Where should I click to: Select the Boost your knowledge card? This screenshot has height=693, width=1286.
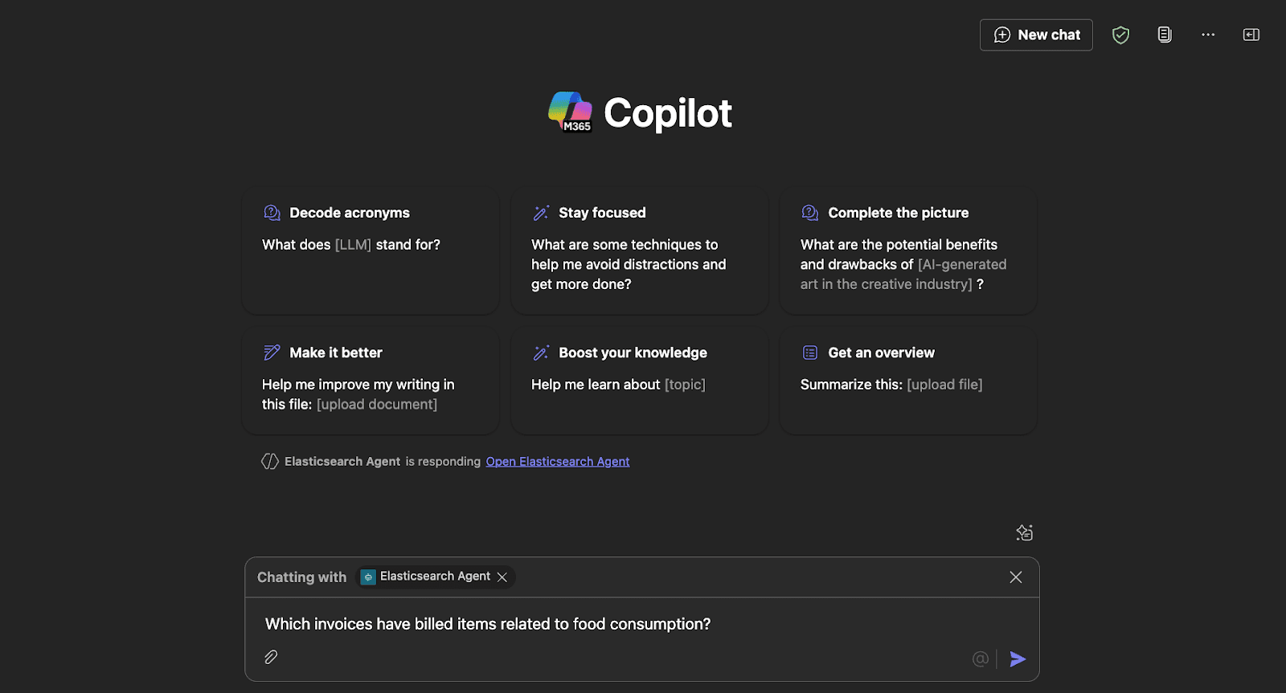(640, 381)
